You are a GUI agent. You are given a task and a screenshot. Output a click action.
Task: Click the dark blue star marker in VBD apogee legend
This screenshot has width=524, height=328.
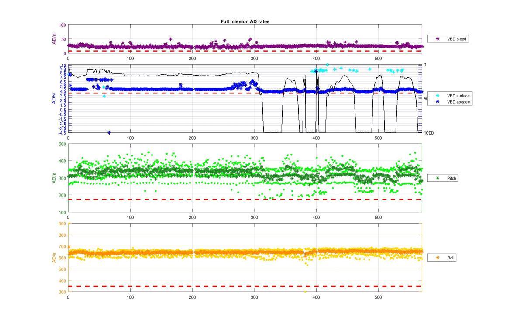[x=438, y=102]
